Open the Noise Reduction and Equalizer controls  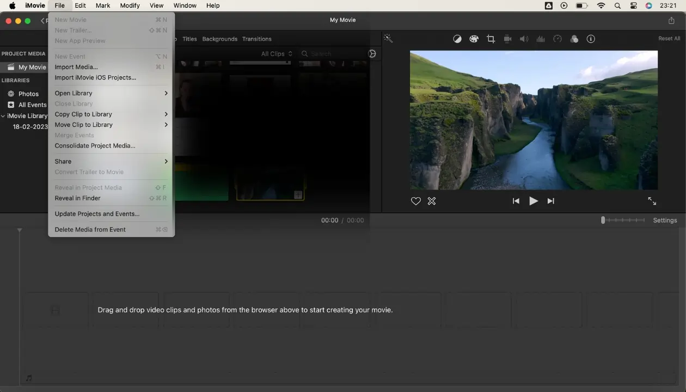pyautogui.click(x=540, y=39)
